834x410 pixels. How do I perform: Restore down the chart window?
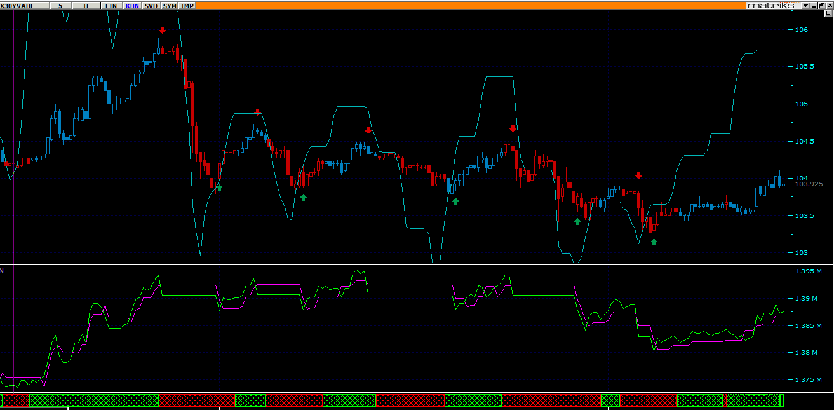(x=821, y=5)
